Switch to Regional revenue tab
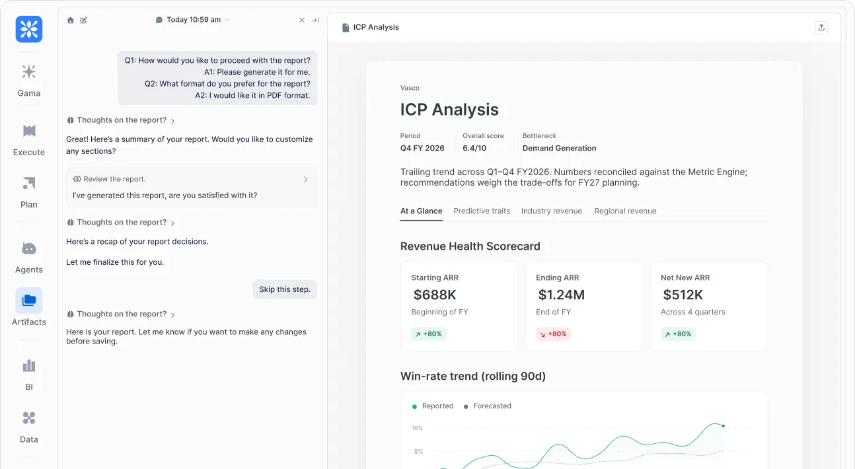 (625, 211)
